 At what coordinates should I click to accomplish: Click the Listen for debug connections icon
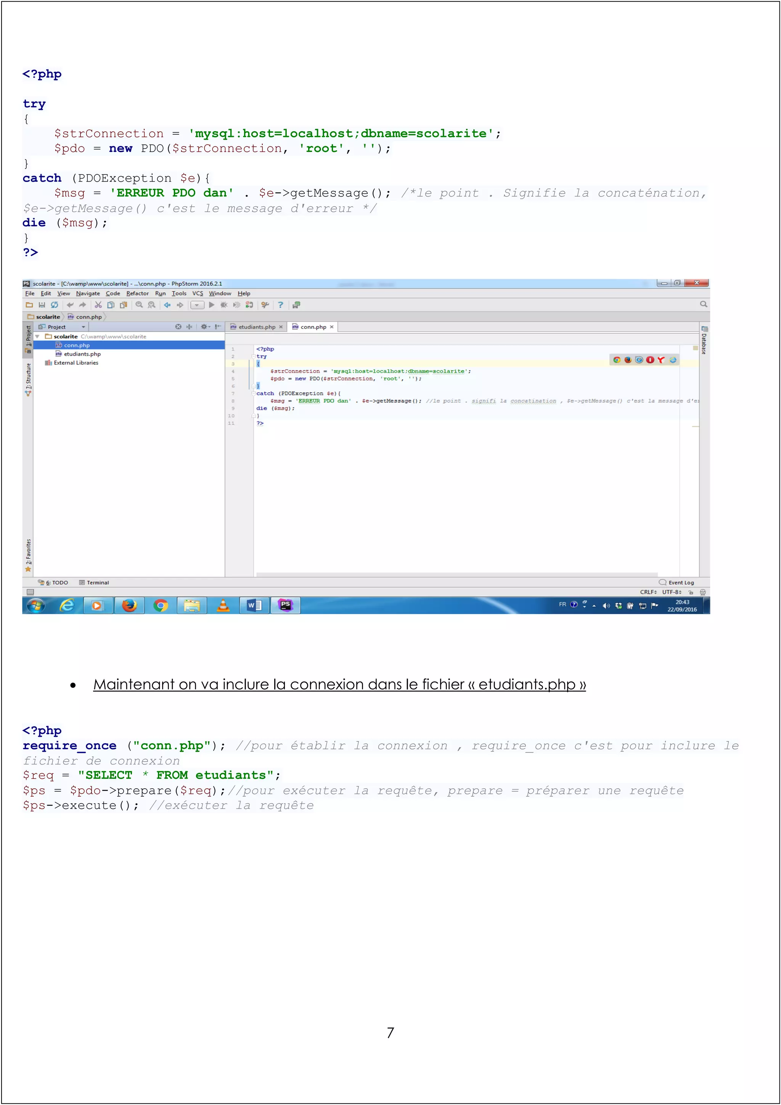pyautogui.click(x=249, y=304)
